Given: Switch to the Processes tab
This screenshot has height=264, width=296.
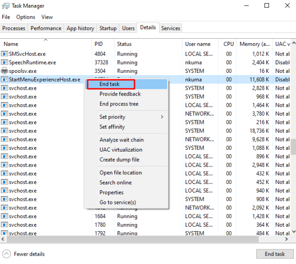Looking at the screenshot, I should (14, 28).
